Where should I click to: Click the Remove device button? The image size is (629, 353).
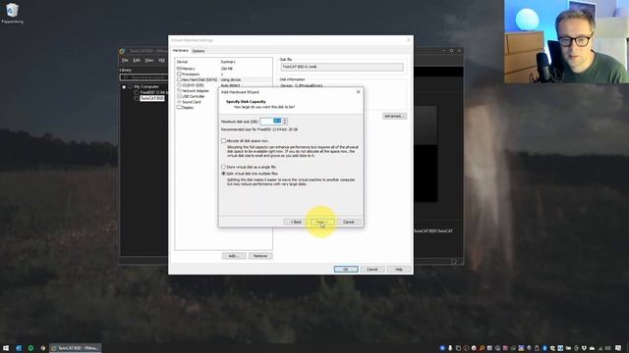click(x=259, y=256)
